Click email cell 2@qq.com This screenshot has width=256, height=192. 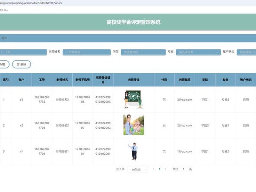(185, 125)
